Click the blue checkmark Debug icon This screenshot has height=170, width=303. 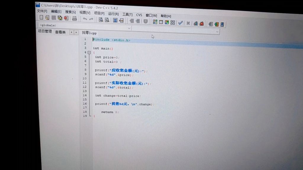tap(180, 23)
